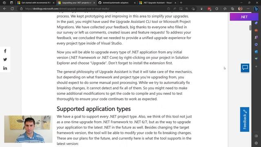Open the tab actions menu icon
The width and height of the screenshot is (261, 147).
[11, 3]
